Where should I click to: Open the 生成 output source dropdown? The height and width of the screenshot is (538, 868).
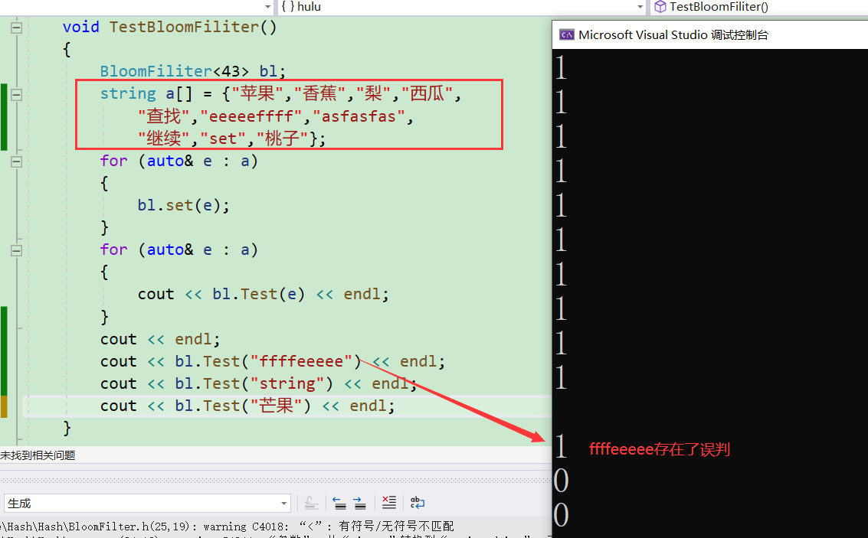(147, 503)
